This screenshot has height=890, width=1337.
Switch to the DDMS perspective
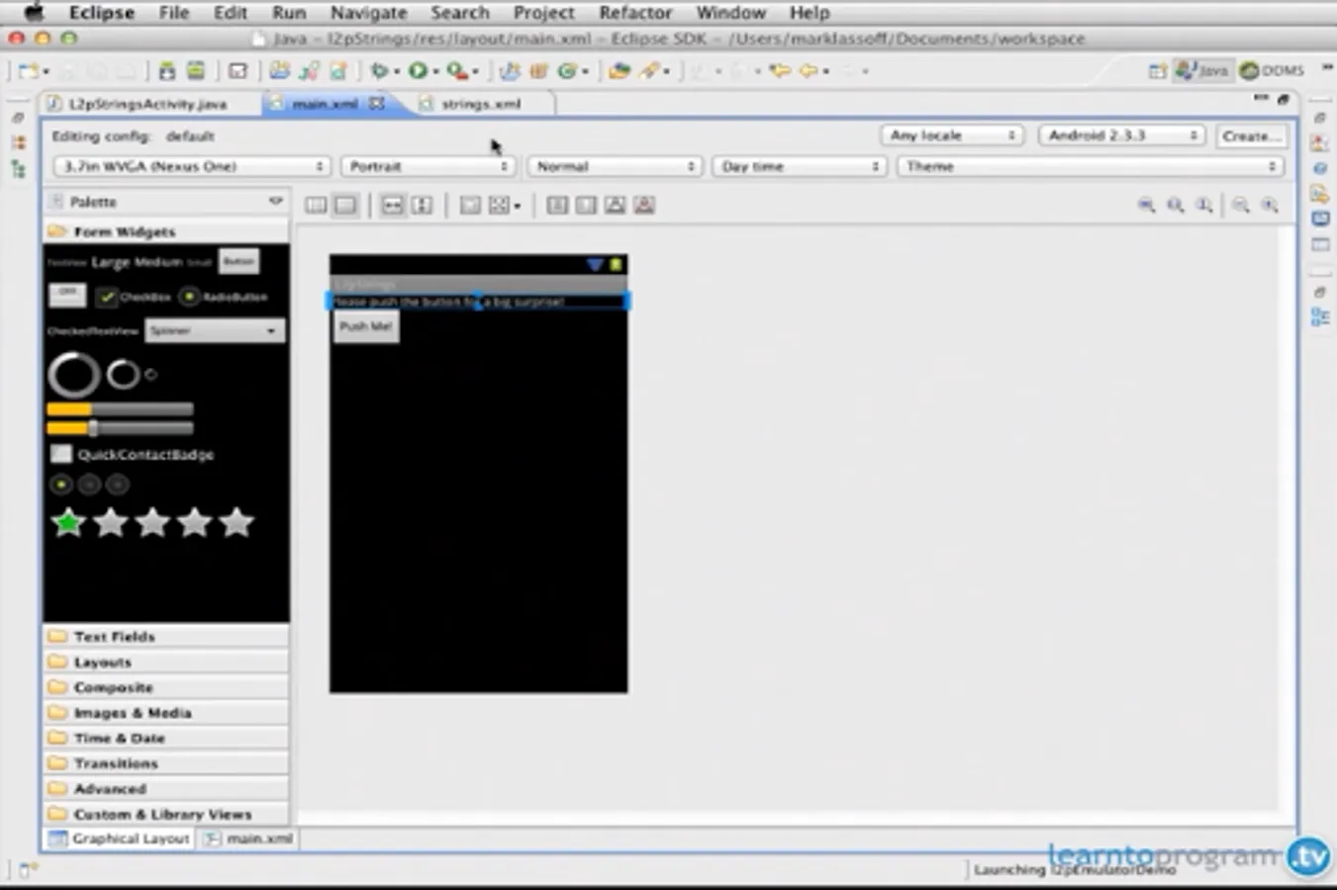tap(1274, 71)
